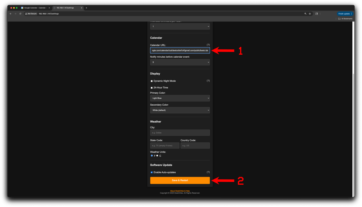The height and width of the screenshot is (207, 362).
Task: Open the About DeskOrbie & Help link
Action: pyautogui.click(x=180, y=191)
